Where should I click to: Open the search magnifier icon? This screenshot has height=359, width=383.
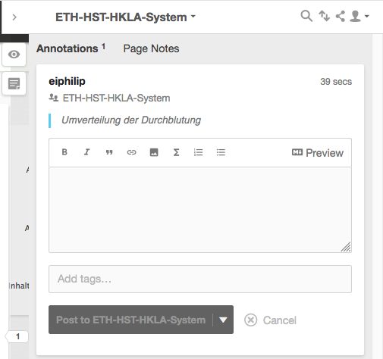pos(306,16)
